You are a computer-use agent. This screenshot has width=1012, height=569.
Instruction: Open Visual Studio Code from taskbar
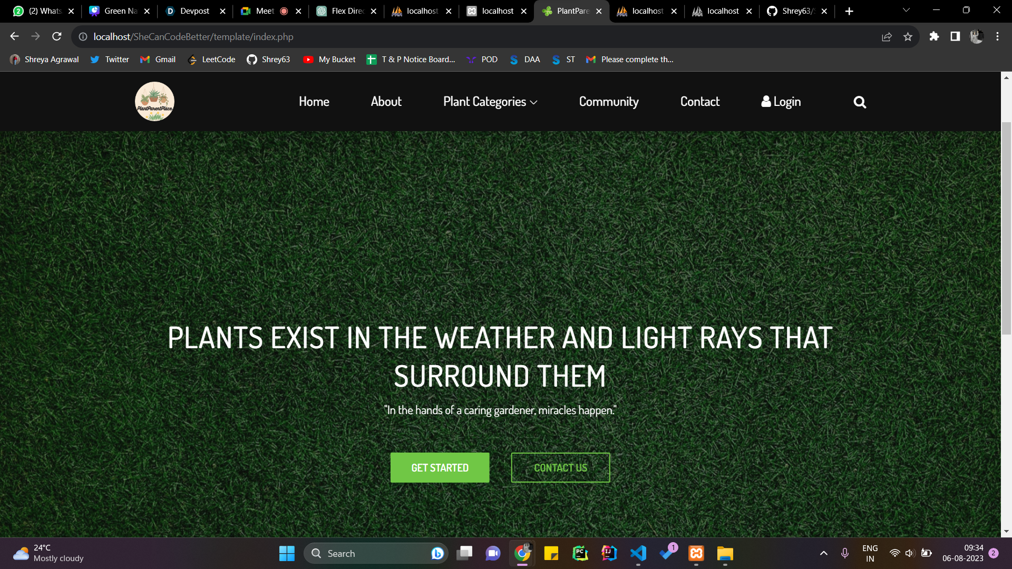click(x=638, y=553)
